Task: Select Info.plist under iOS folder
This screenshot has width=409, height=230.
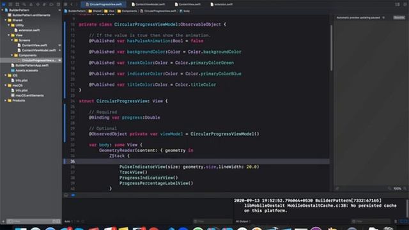Action: pos(21,80)
